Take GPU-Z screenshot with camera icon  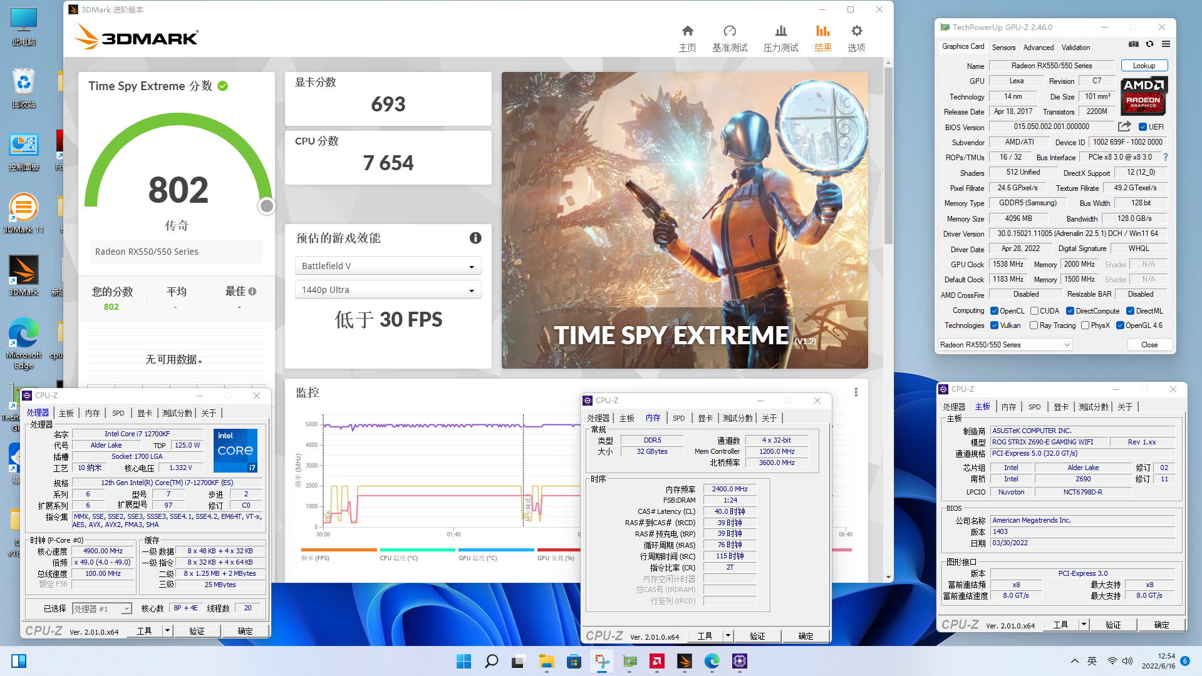(x=1134, y=44)
